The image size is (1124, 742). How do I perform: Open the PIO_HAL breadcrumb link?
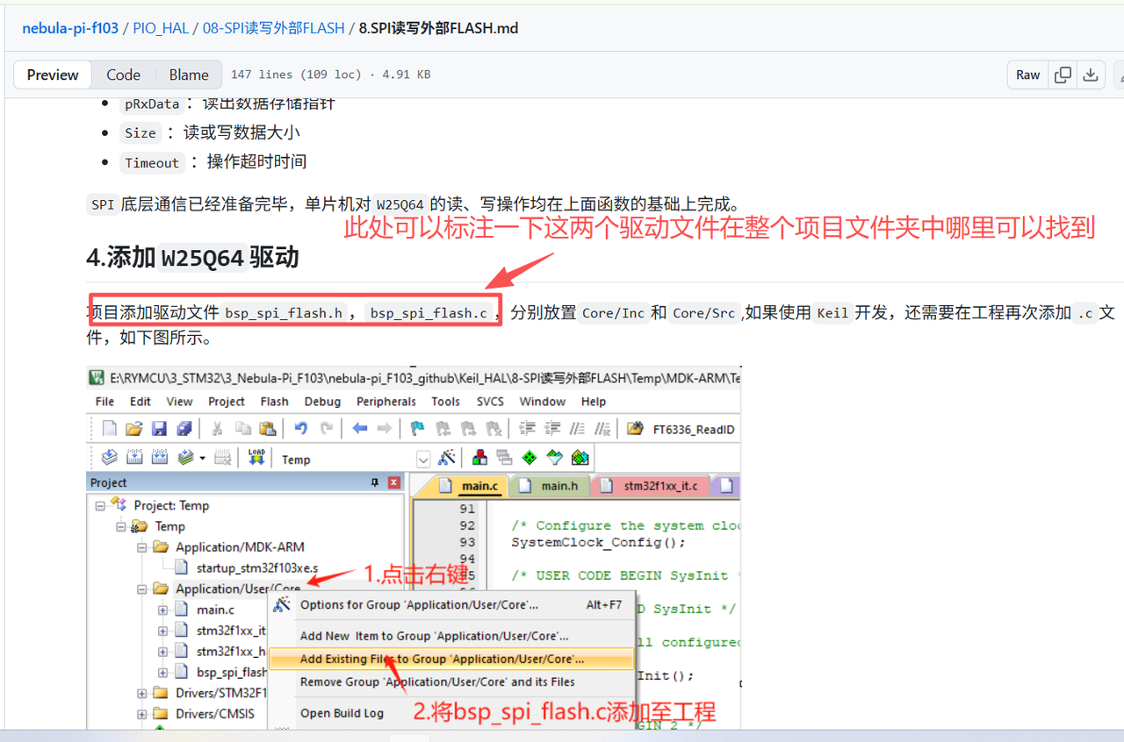tap(161, 28)
